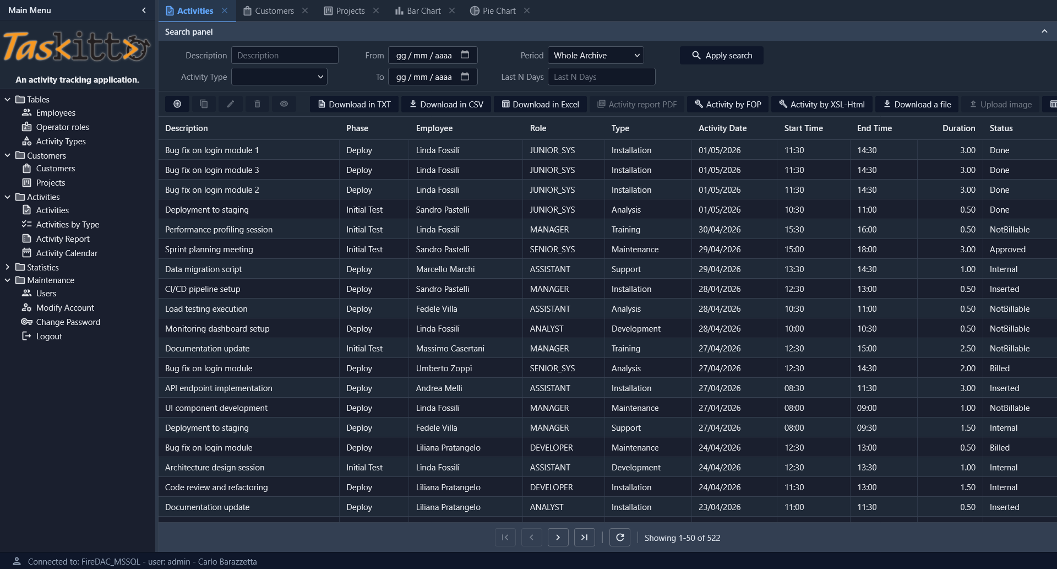The width and height of the screenshot is (1057, 569).
Task: Switch to the Bar Chart tab
Action: coord(418,10)
